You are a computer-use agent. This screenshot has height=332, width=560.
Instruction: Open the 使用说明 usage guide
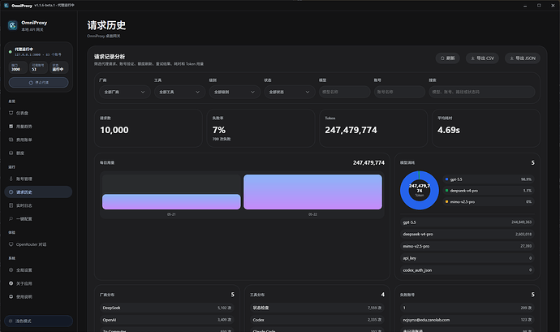tap(38, 296)
